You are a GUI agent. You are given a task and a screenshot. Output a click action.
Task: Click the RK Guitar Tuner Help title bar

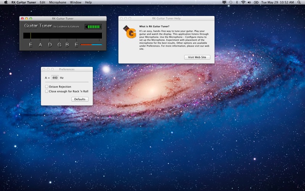coord(166,18)
